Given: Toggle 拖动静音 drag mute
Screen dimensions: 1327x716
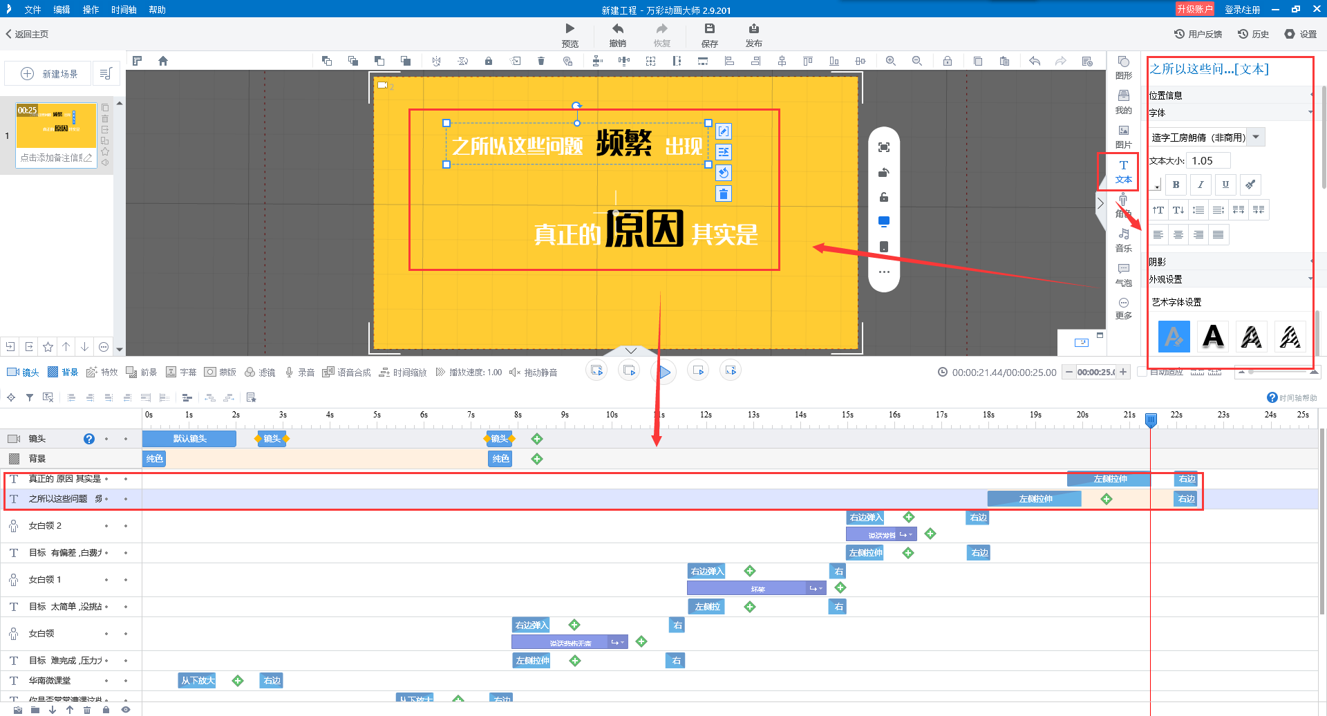Looking at the screenshot, I should click(x=533, y=373).
